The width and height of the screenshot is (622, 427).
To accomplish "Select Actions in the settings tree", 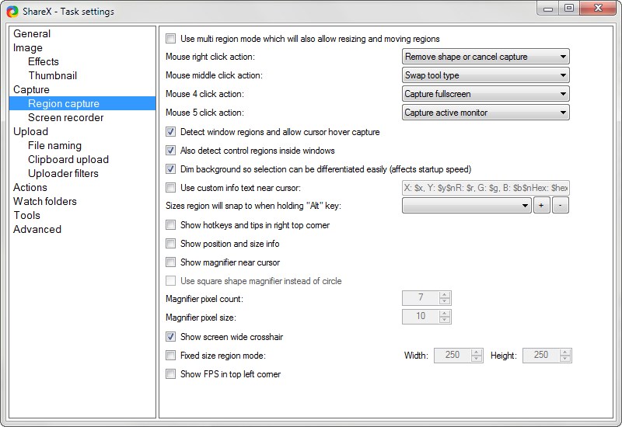I will point(30,187).
